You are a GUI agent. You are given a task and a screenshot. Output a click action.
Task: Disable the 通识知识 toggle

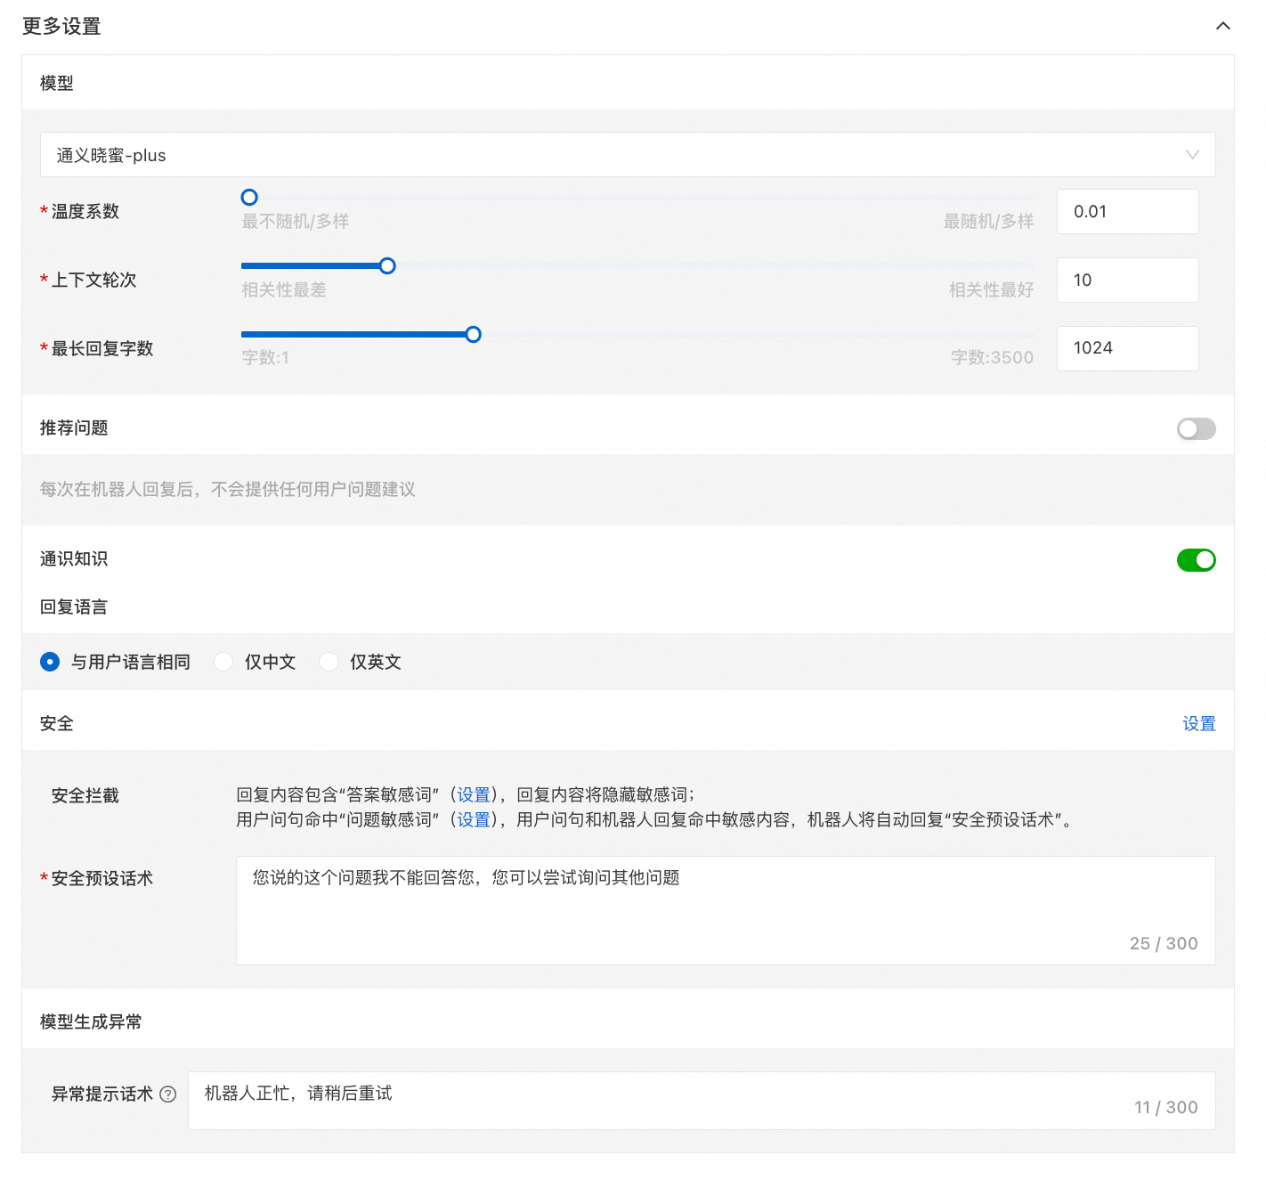tap(1196, 560)
